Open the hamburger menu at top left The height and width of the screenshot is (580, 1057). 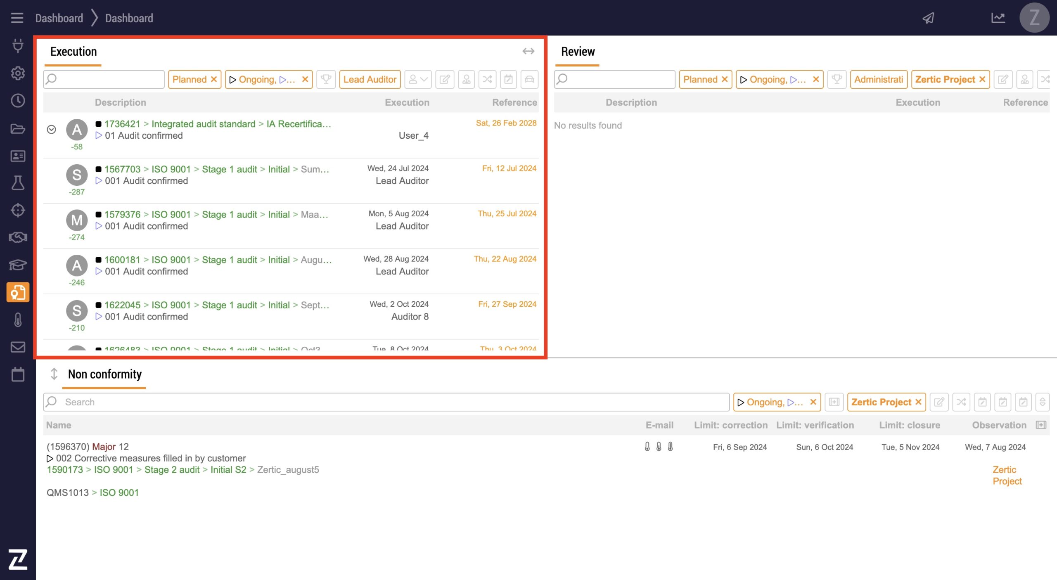click(x=17, y=18)
